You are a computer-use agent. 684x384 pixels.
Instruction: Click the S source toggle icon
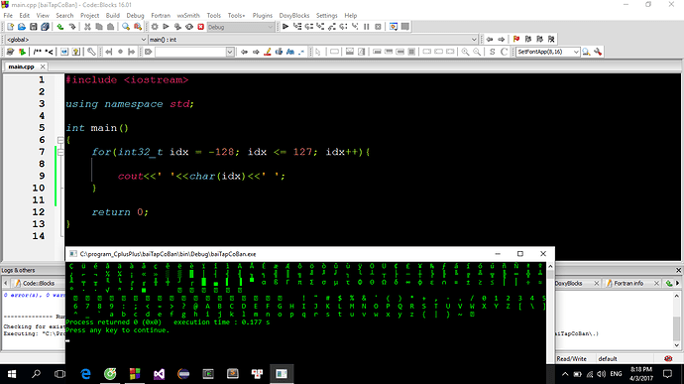pos(492,52)
